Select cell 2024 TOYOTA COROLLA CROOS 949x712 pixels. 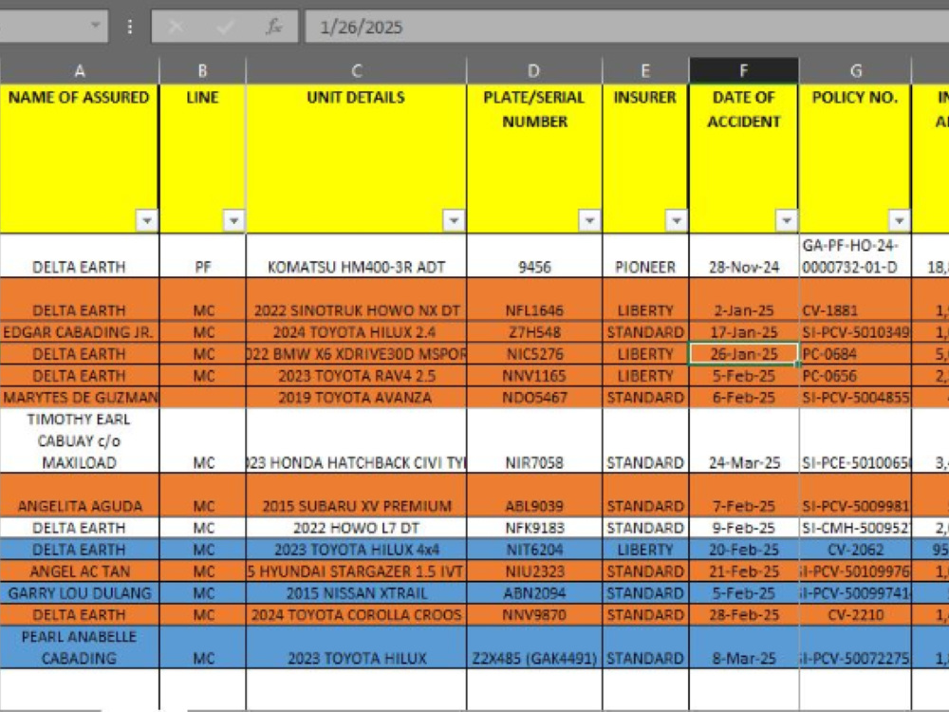(357, 614)
